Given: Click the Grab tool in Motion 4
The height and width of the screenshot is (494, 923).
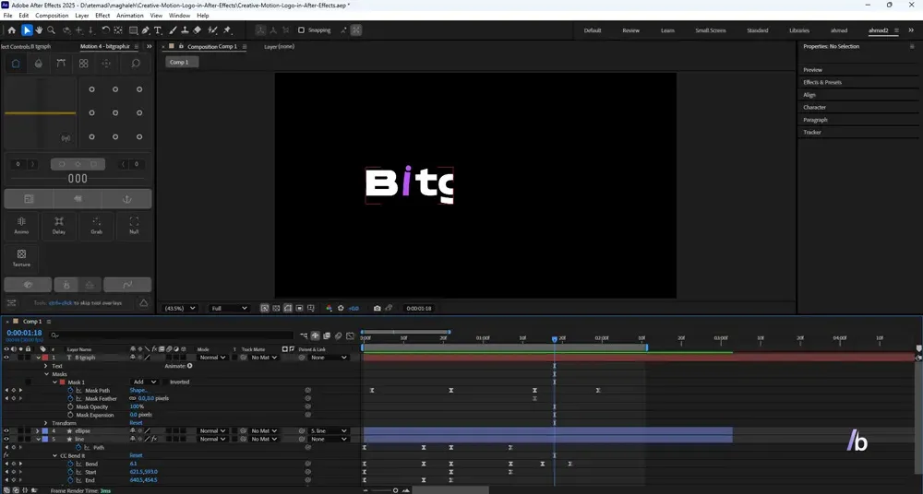Looking at the screenshot, I should pyautogui.click(x=97, y=225).
